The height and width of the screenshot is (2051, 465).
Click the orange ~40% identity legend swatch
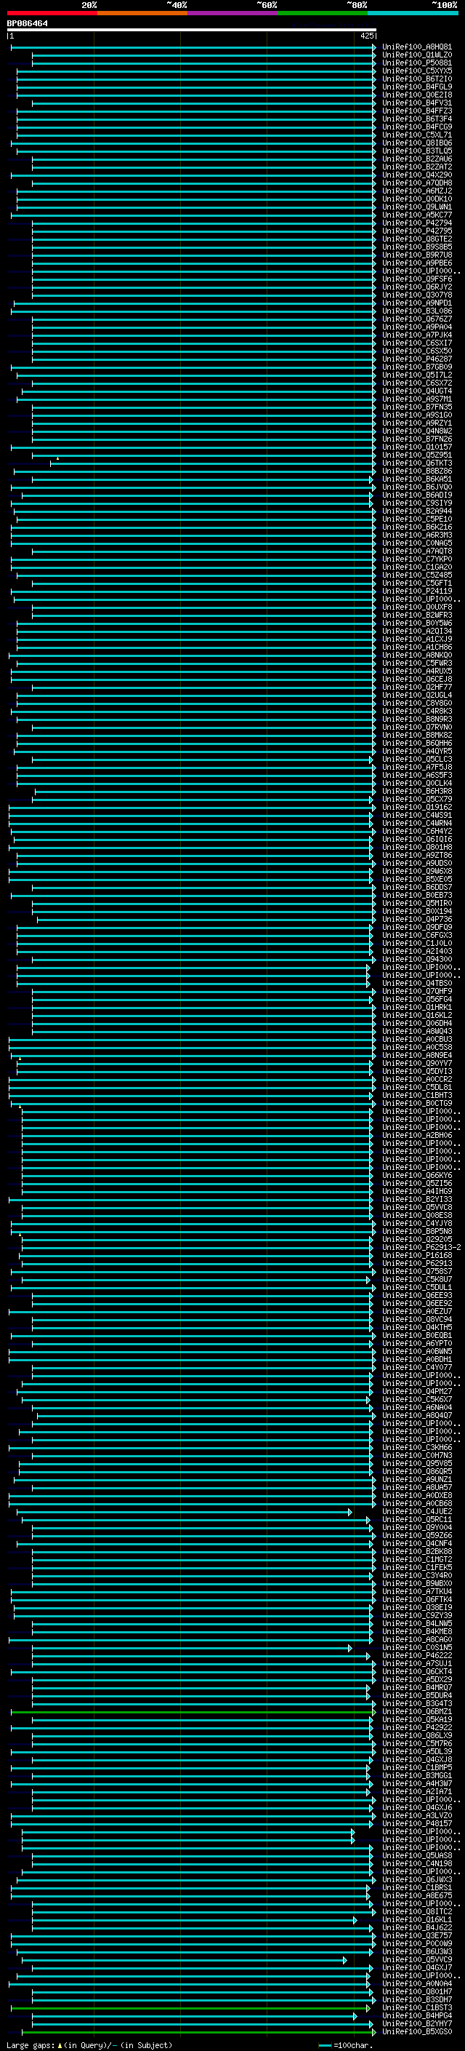142,13
